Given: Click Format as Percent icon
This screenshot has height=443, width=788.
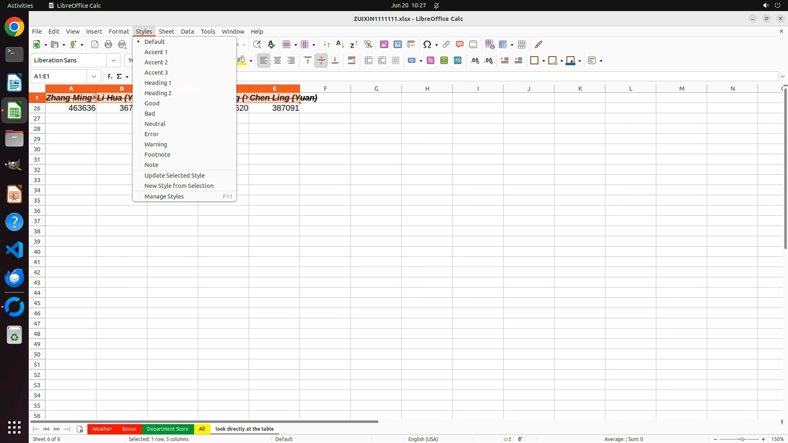Looking at the screenshot, I should coord(431,61).
